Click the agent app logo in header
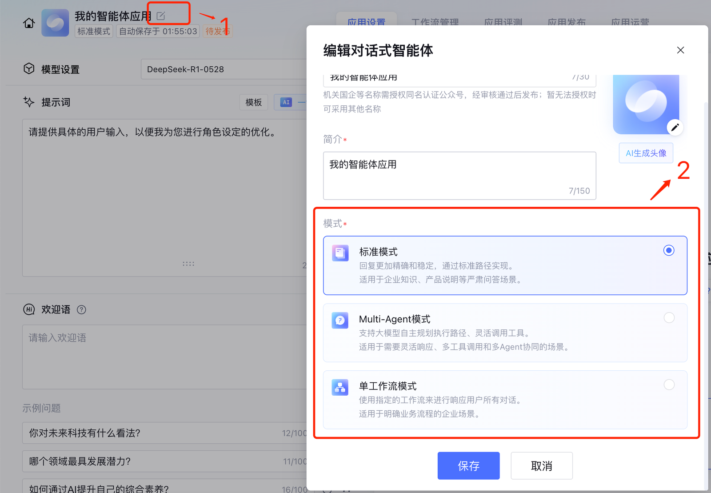Viewport: 711px width, 493px height. (55, 23)
